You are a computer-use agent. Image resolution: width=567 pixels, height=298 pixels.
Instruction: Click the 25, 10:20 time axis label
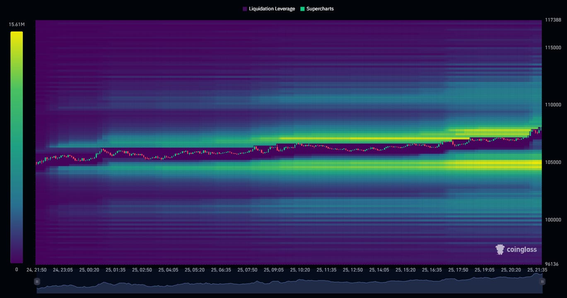point(300,270)
